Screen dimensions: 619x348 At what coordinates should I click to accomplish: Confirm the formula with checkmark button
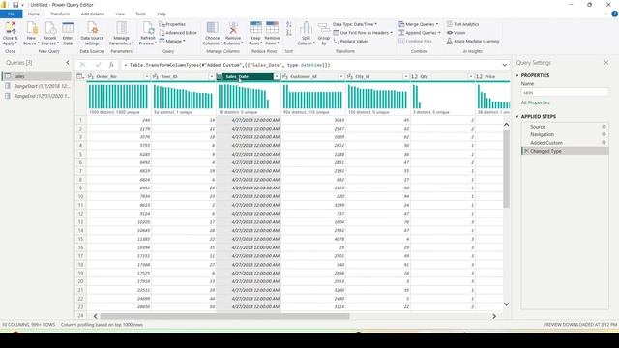[98, 65]
